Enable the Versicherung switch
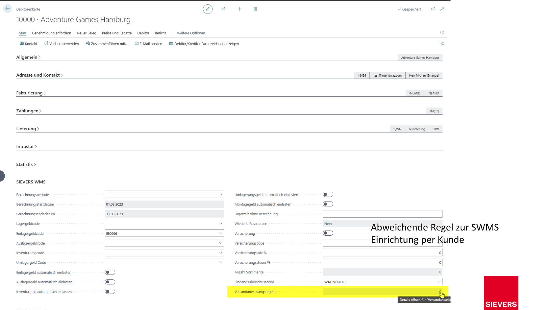Image resolution: width=552 pixels, height=310 pixels. [328, 233]
